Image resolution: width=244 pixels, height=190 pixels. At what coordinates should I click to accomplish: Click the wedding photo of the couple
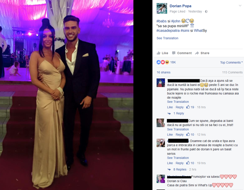click(66, 95)
